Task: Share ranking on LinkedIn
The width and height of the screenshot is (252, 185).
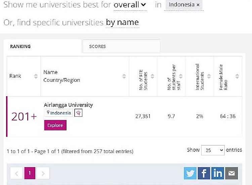Action: 218,173
